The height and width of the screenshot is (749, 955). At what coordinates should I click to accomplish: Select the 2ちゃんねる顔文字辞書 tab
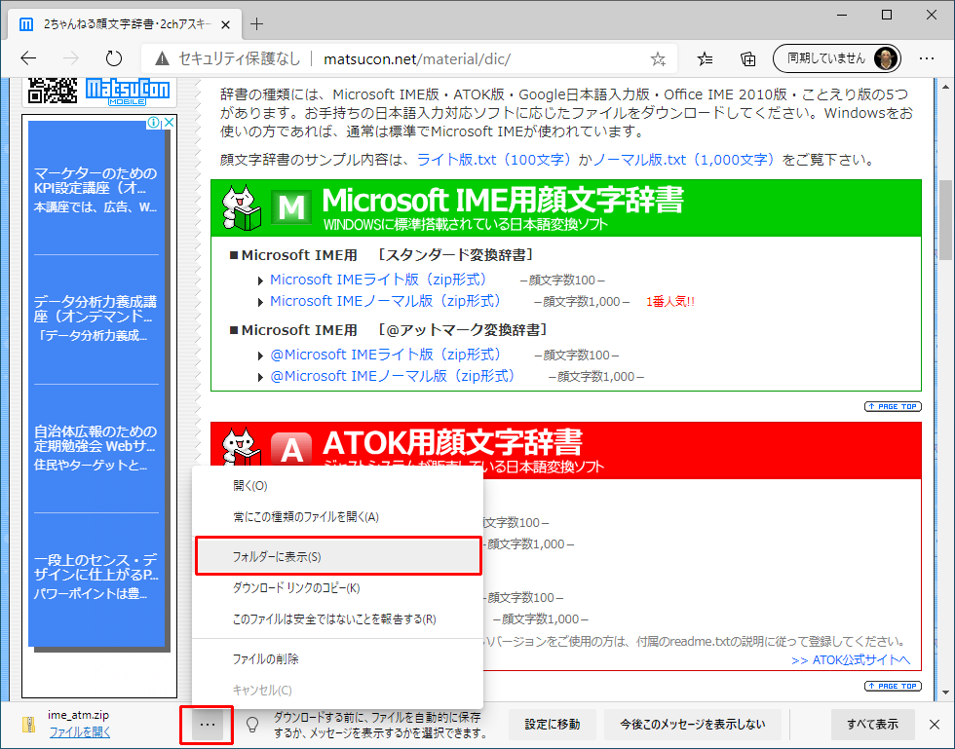[125, 24]
